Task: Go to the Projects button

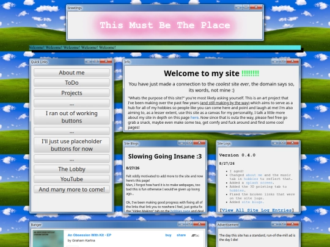Action: tap(71, 93)
